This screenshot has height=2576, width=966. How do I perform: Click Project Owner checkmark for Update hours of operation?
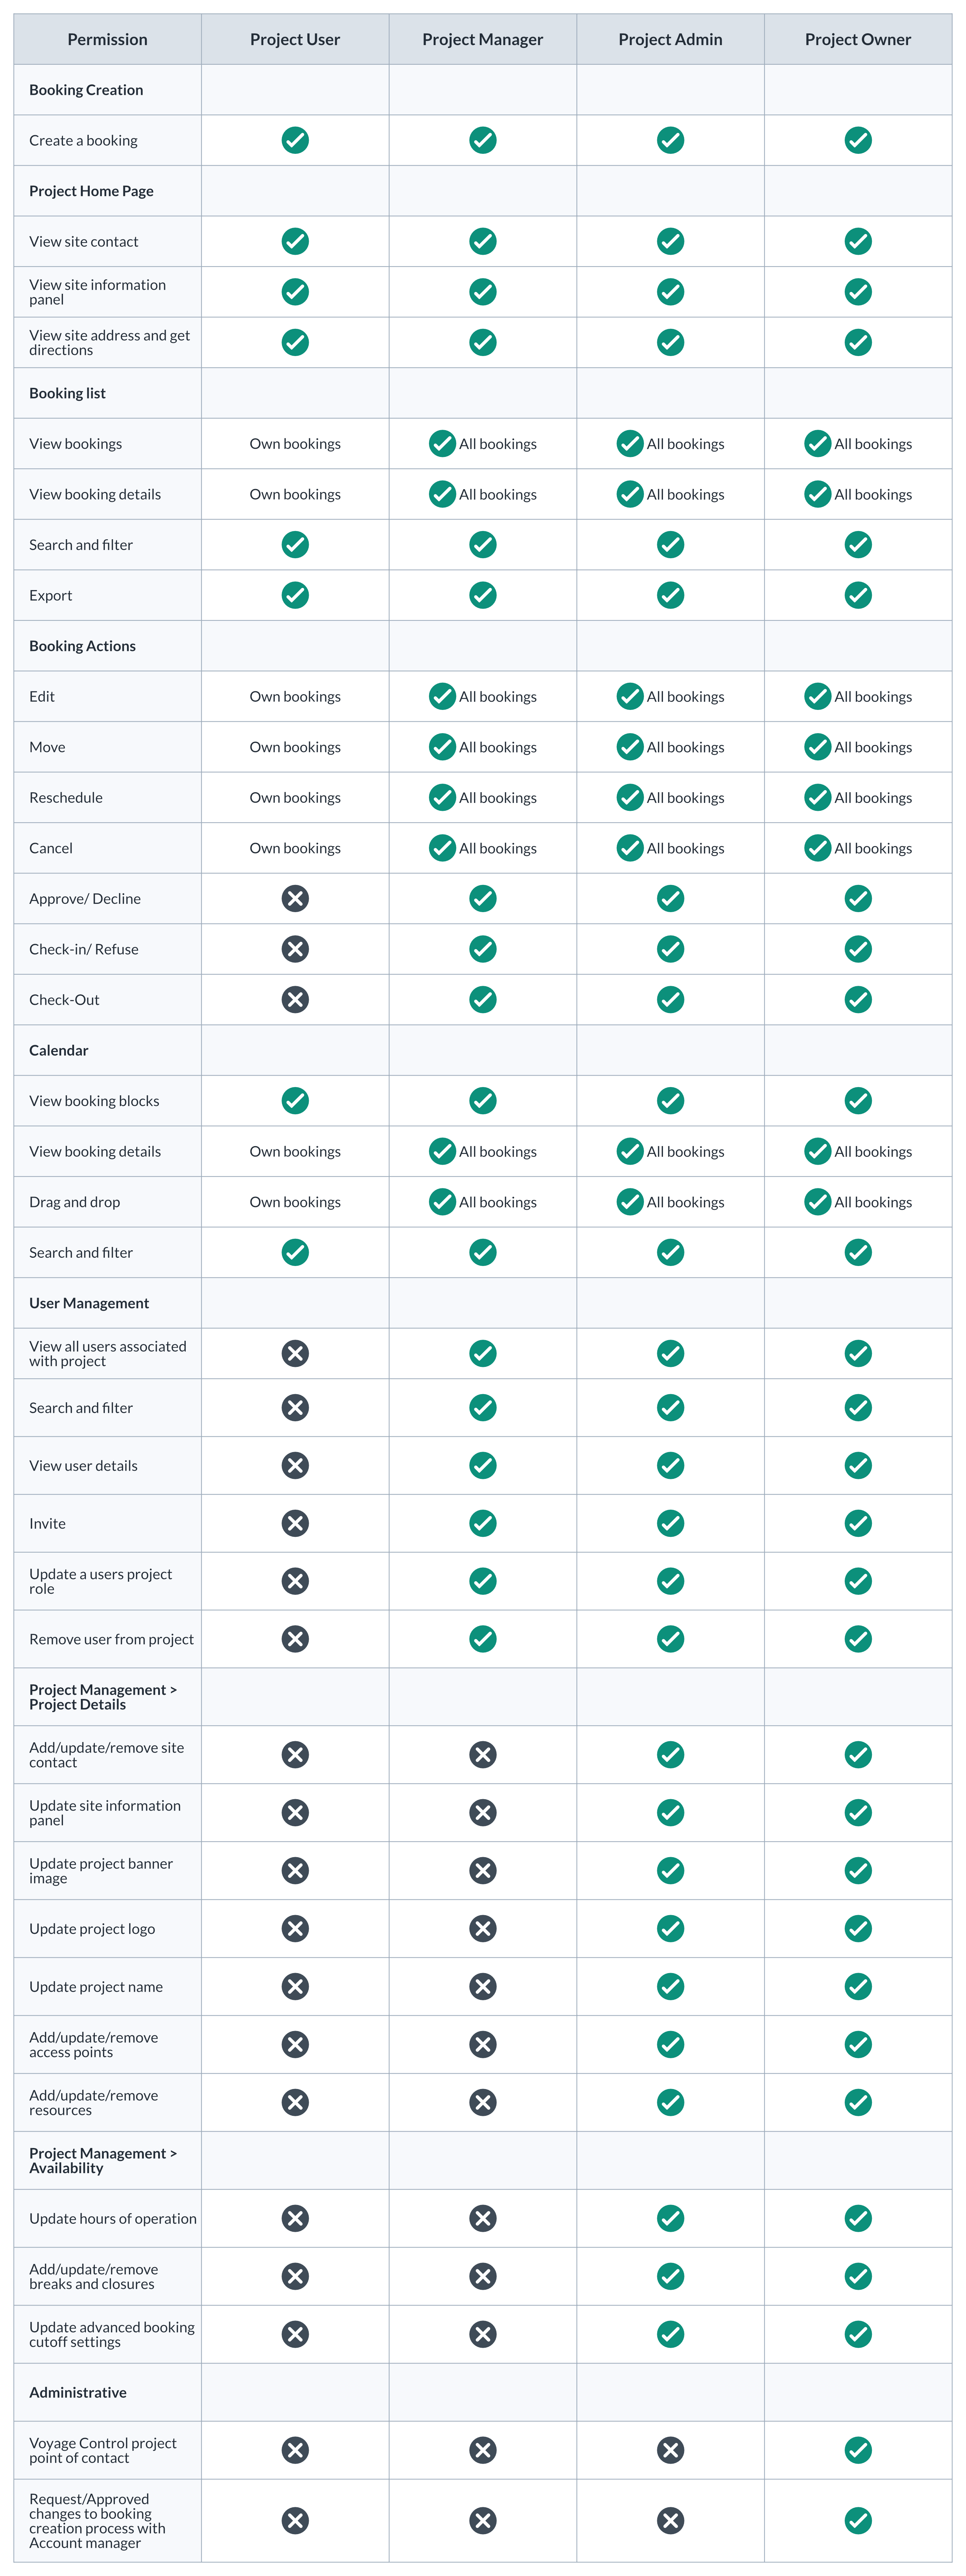858,2218
